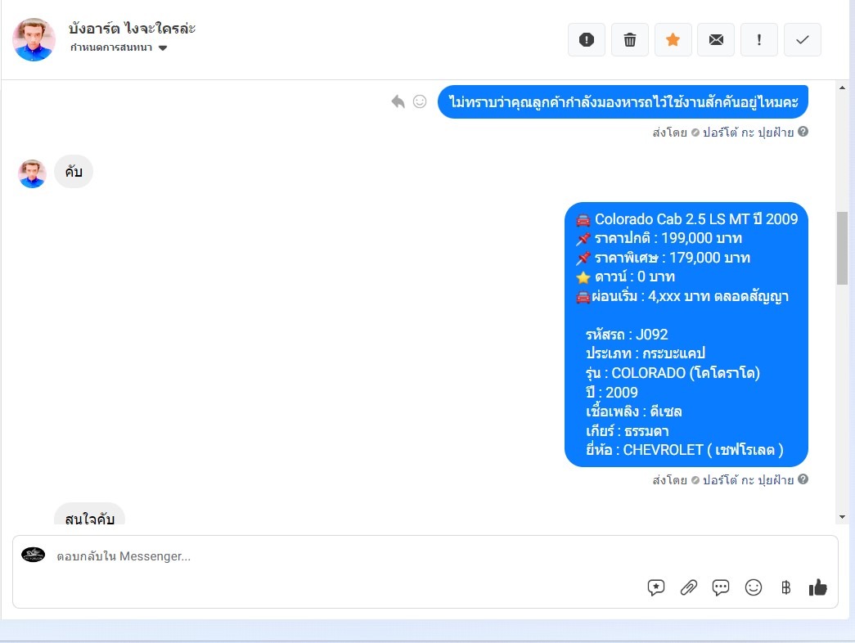React to the top message with the smiley icon
The image size is (855, 643).
(x=420, y=101)
